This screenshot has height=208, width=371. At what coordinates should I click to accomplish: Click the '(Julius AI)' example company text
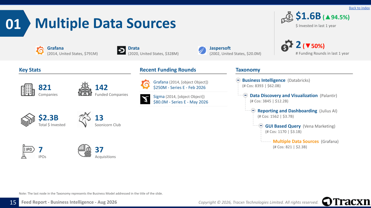coord(328,111)
